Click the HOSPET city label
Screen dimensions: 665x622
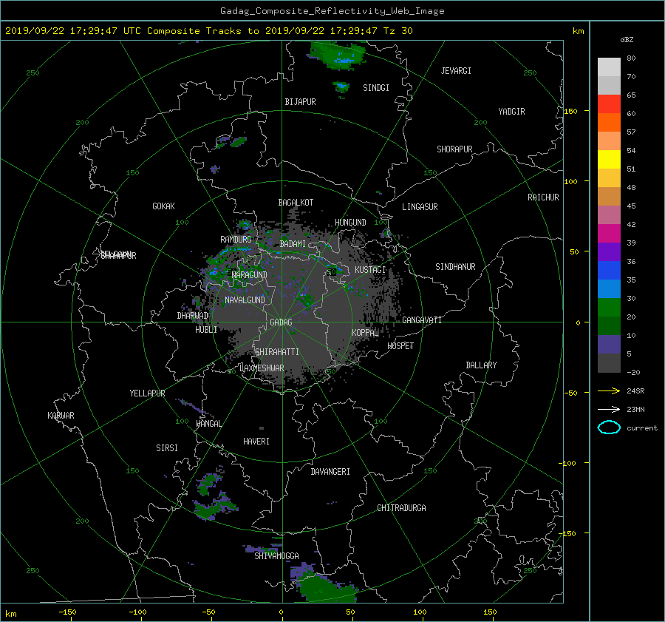click(x=400, y=346)
